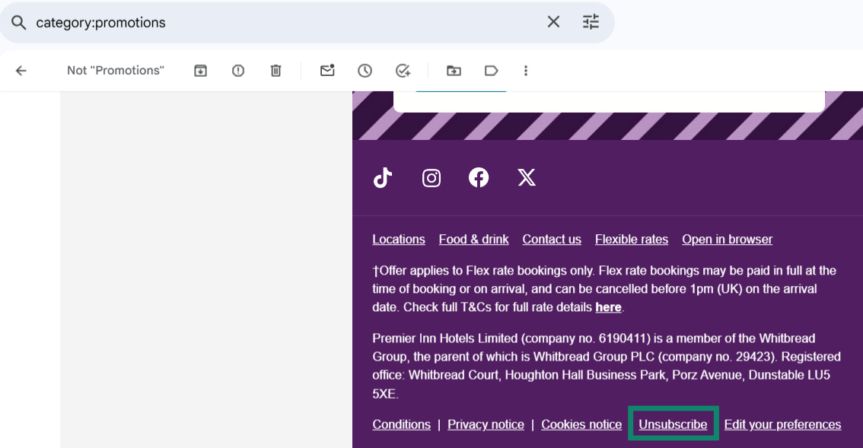Archive the email
Image resolution: width=863 pixels, height=448 pixels.
199,70
